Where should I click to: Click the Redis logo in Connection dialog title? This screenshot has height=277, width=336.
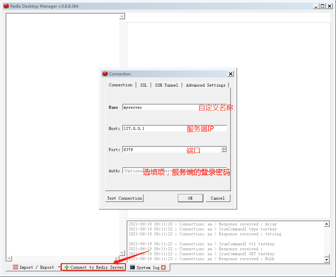click(x=105, y=74)
